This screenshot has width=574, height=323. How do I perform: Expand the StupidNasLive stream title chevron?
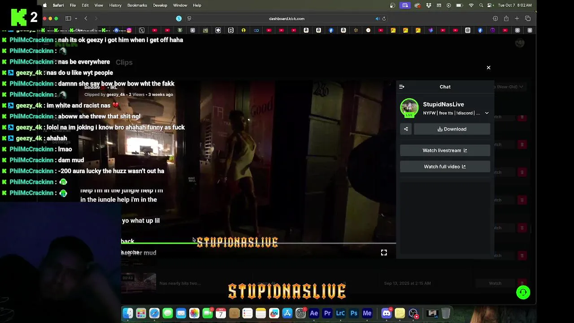tap(487, 113)
